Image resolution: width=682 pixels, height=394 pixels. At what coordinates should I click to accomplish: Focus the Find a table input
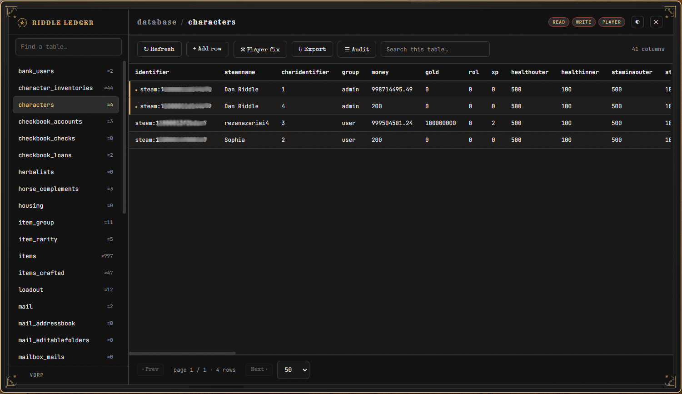[x=69, y=47]
